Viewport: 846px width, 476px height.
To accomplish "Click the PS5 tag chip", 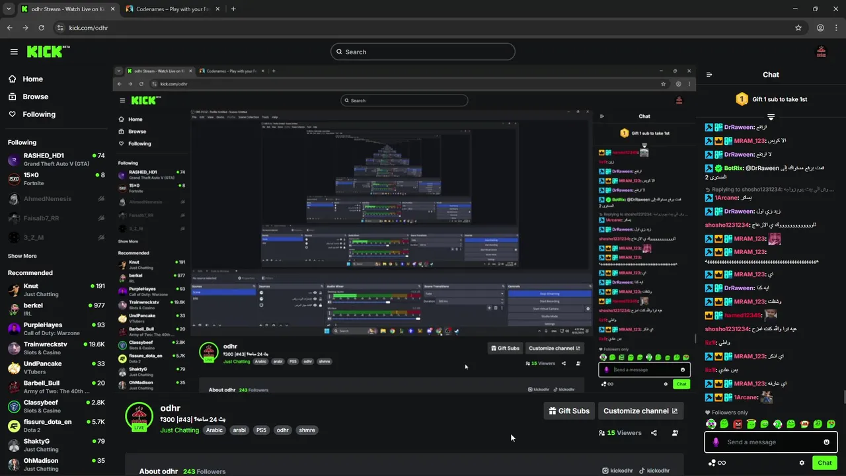I will tap(261, 430).
